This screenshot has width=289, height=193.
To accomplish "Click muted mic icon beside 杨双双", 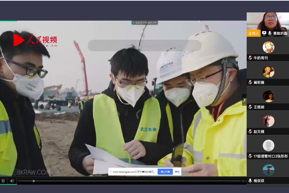I will [250, 180].
